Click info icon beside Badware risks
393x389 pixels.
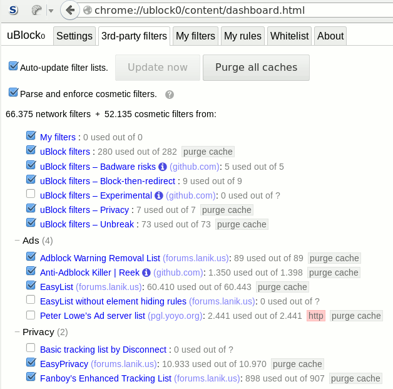tap(163, 167)
